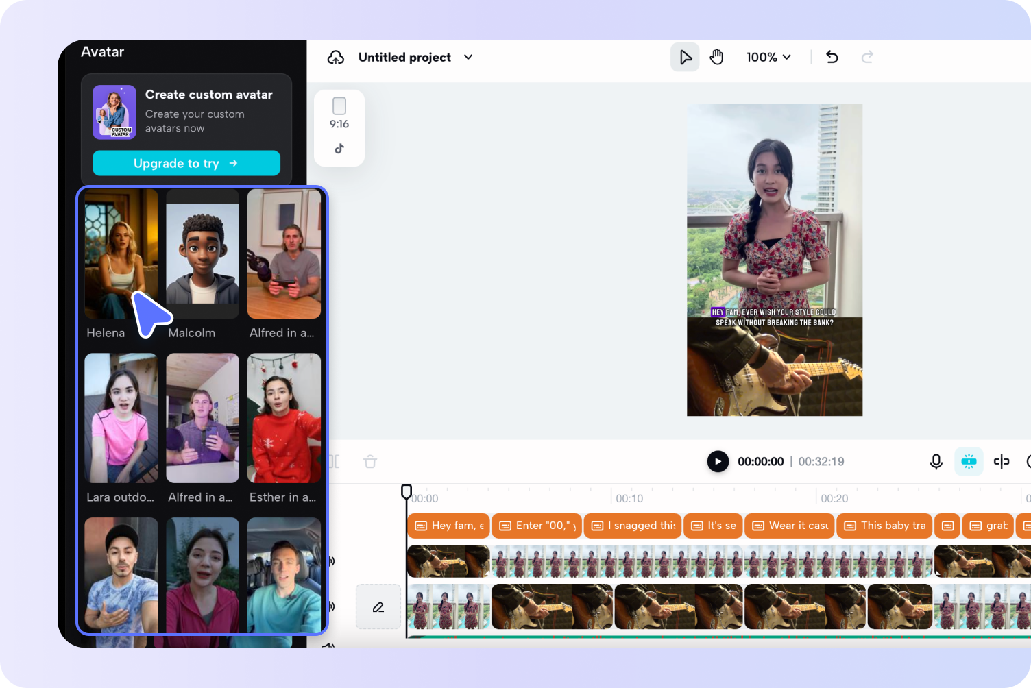The height and width of the screenshot is (688, 1031).
Task: Click the Helena name label
Action: click(x=106, y=333)
